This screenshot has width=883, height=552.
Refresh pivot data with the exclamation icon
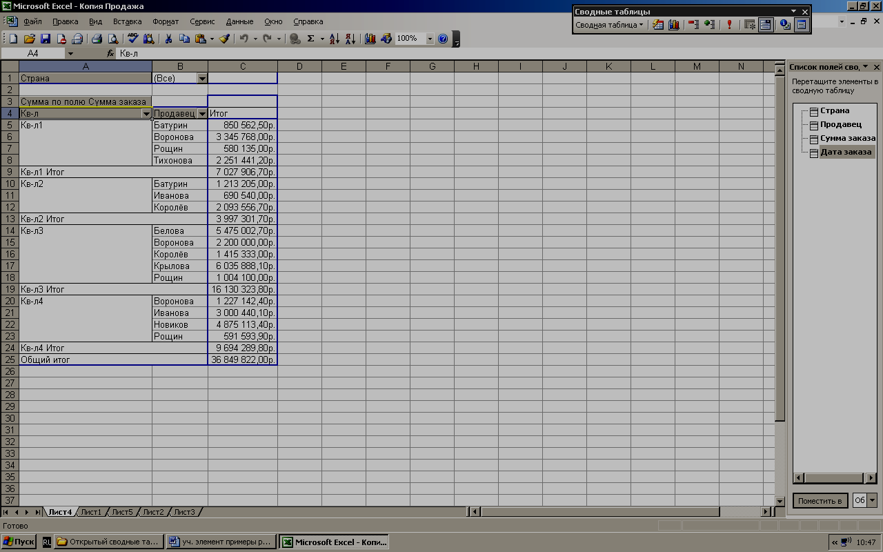point(730,25)
